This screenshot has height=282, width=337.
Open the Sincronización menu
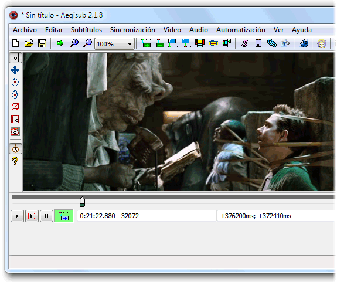[132, 30]
